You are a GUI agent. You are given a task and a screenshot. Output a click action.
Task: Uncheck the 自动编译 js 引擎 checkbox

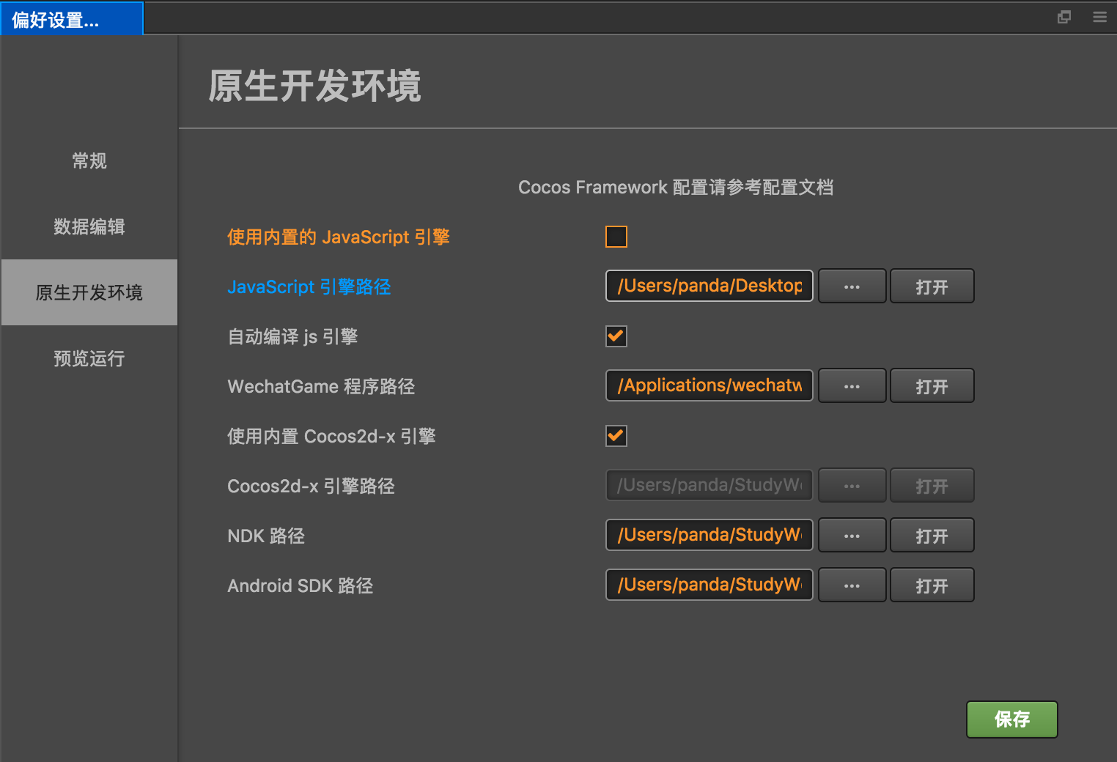(x=616, y=336)
